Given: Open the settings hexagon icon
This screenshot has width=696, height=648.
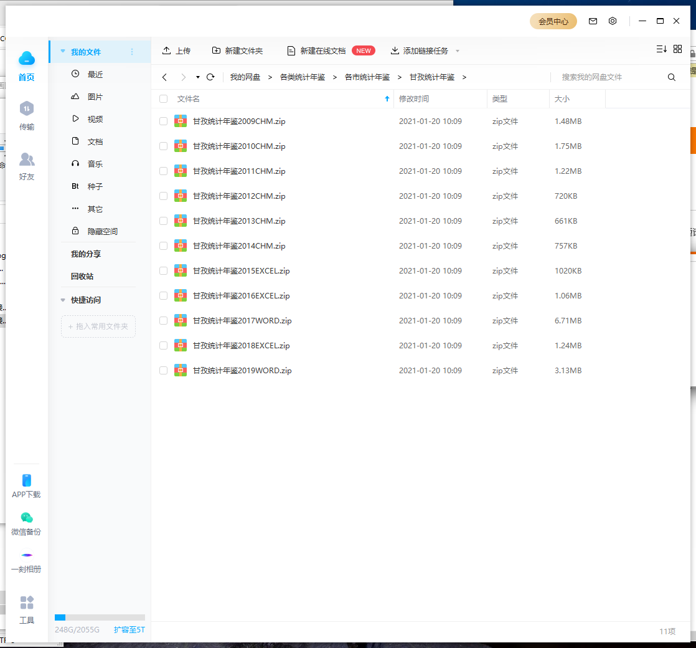Looking at the screenshot, I should [613, 21].
